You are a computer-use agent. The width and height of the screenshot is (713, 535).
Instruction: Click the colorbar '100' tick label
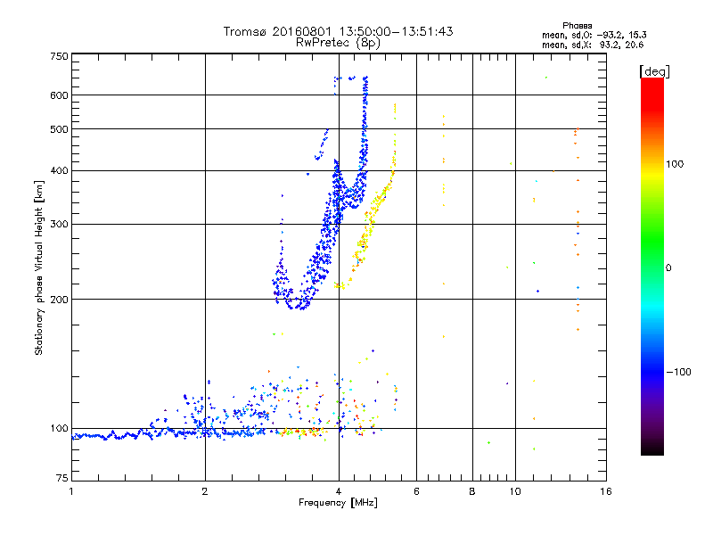pyautogui.click(x=675, y=164)
